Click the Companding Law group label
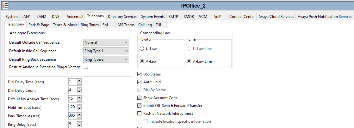Image resolution: width=354 pixels, height=128 pixels. 155,33
